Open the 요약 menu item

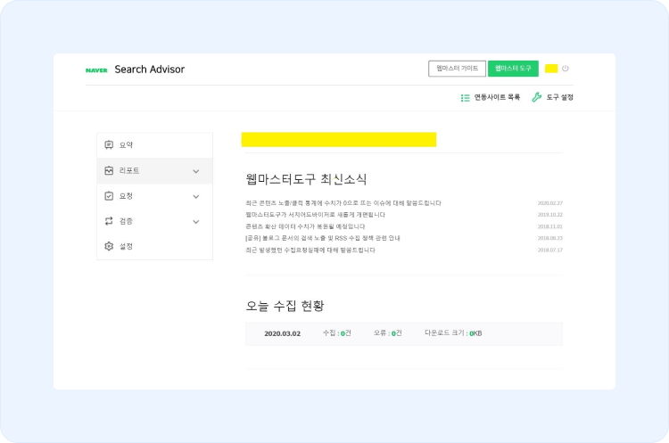[x=127, y=145]
